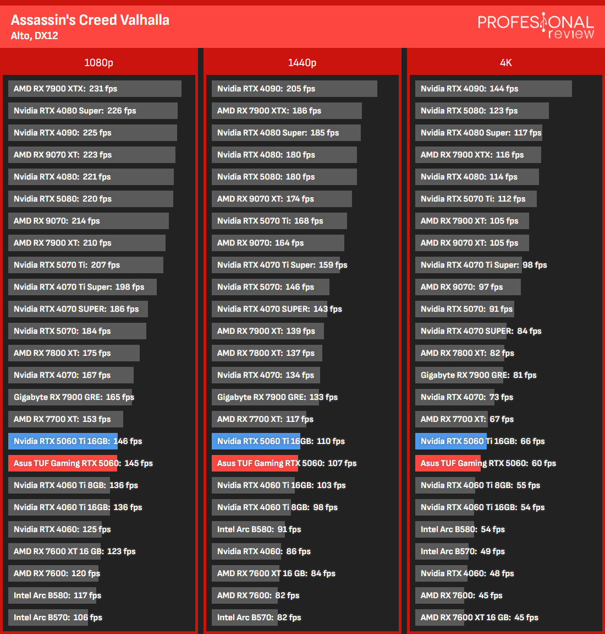Viewport: 605px width, 634px height.
Task: Select the 1440p column header
Action: [x=302, y=63]
